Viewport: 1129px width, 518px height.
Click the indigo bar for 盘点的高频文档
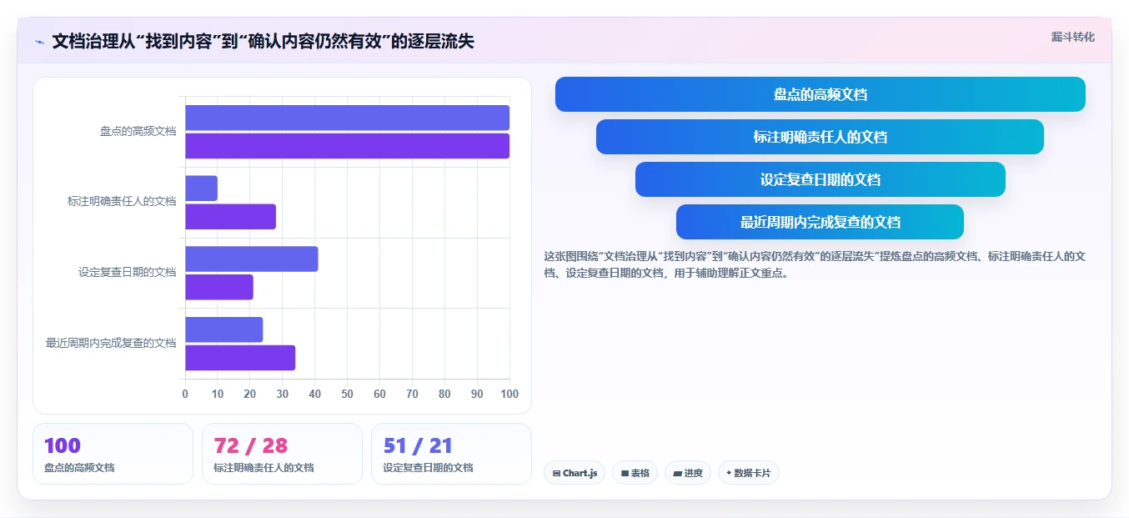click(347, 118)
